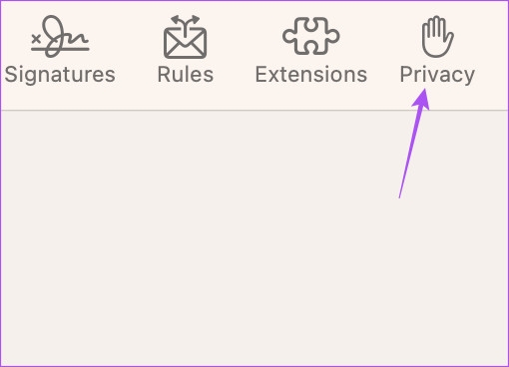Click the Signatures handwriting icon
The width and height of the screenshot is (509, 367).
[x=60, y=36]
